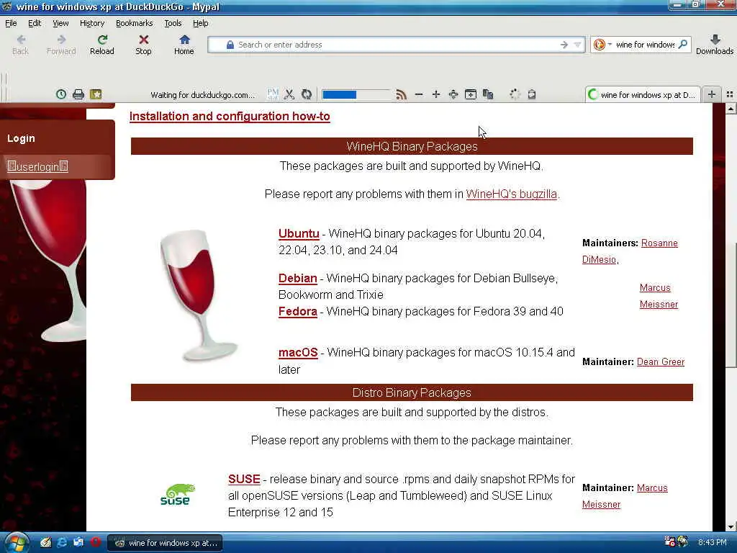Open the History menu
This screenshot has width=737, height=553.
click(91, 23)
